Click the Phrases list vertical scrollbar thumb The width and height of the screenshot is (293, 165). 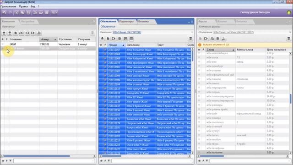pyautogui.click(x=291, y=99)
